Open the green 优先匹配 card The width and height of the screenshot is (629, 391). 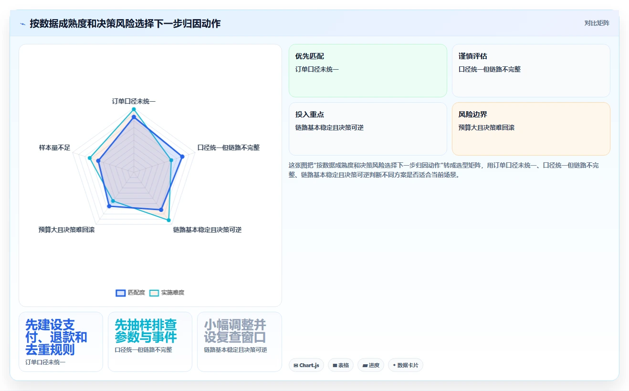368,71
